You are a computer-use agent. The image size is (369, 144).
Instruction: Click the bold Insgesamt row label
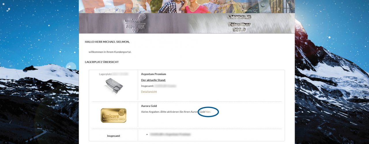click(114, 136)
